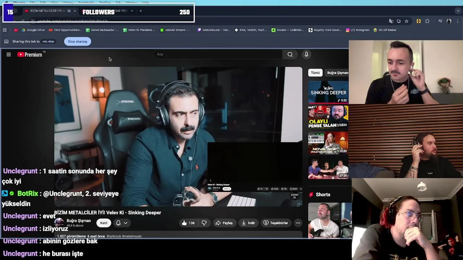The width and height of the screenshot is (463, 260).
Task: Open the 'velevki Stream' Kick bookmark
Action: pos(175,30)
